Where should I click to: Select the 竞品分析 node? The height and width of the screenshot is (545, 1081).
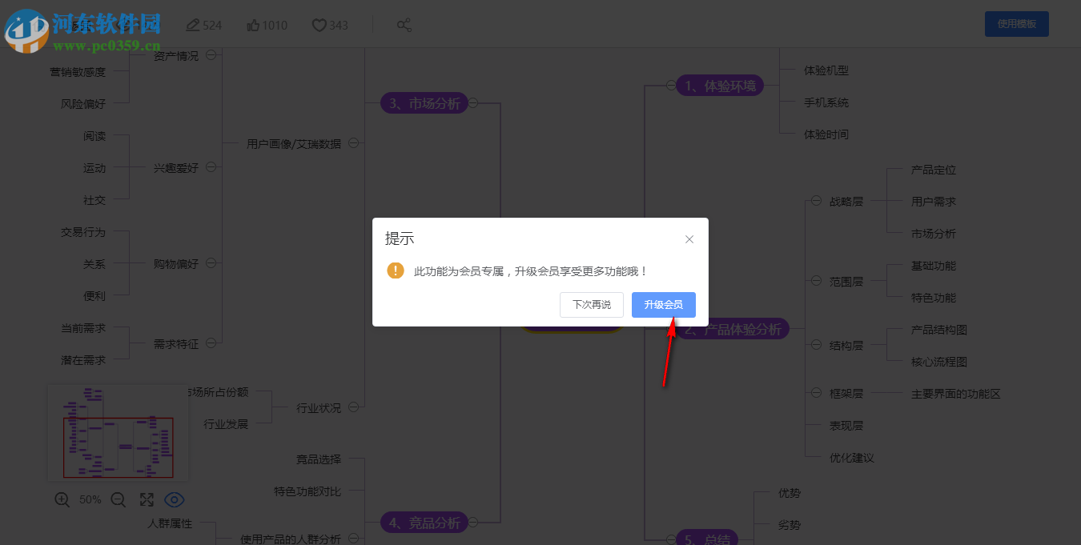(x=424, y=522)
